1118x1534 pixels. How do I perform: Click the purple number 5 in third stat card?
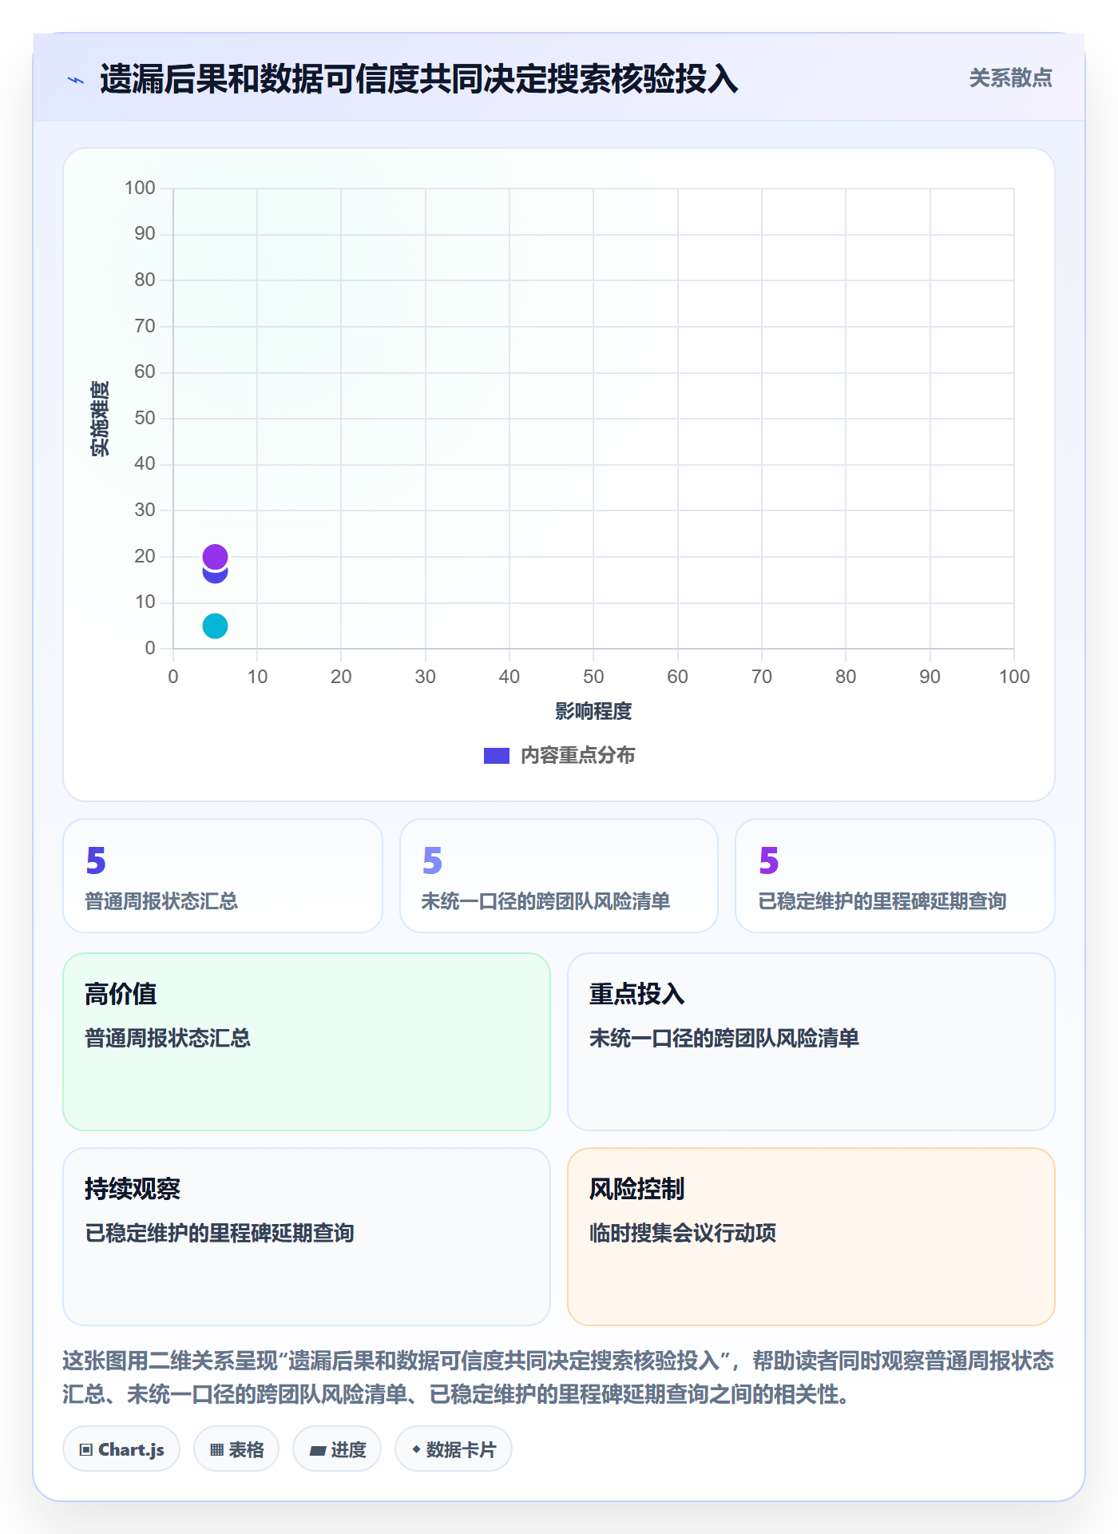[768, 860]
